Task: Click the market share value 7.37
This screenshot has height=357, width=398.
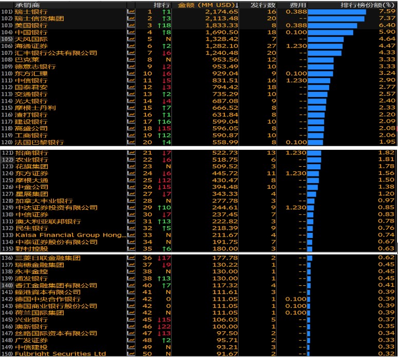Action: tap(387, 18)
